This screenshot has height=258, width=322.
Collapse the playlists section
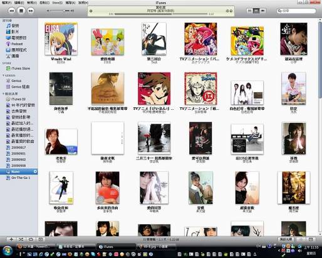pyautogui.click(x=3, y=94)
